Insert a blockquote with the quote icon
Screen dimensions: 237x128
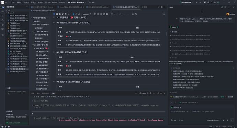coord(112,14)
